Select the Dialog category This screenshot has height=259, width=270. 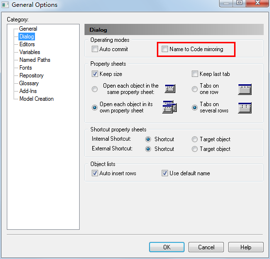(x=27, y=37)
